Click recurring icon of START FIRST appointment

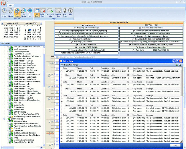tap(77, 45)
